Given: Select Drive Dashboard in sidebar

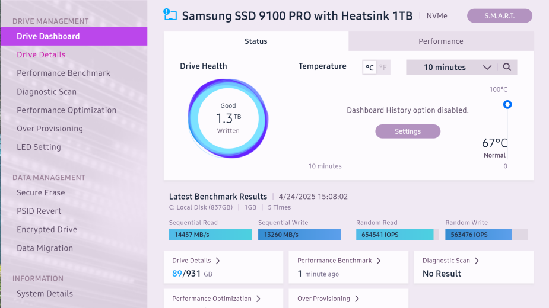Looking at the screenshot, I should pyautogui.click(x=74, y=36).
